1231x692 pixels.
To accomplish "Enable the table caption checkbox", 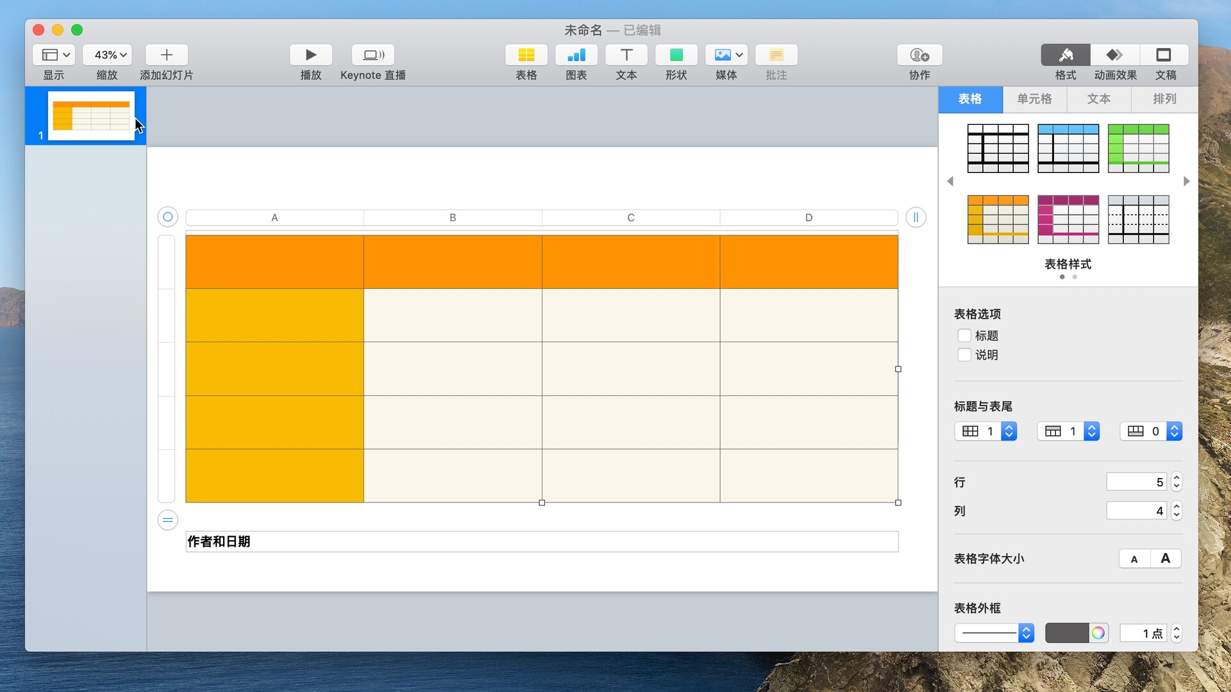I will point(964,355).
